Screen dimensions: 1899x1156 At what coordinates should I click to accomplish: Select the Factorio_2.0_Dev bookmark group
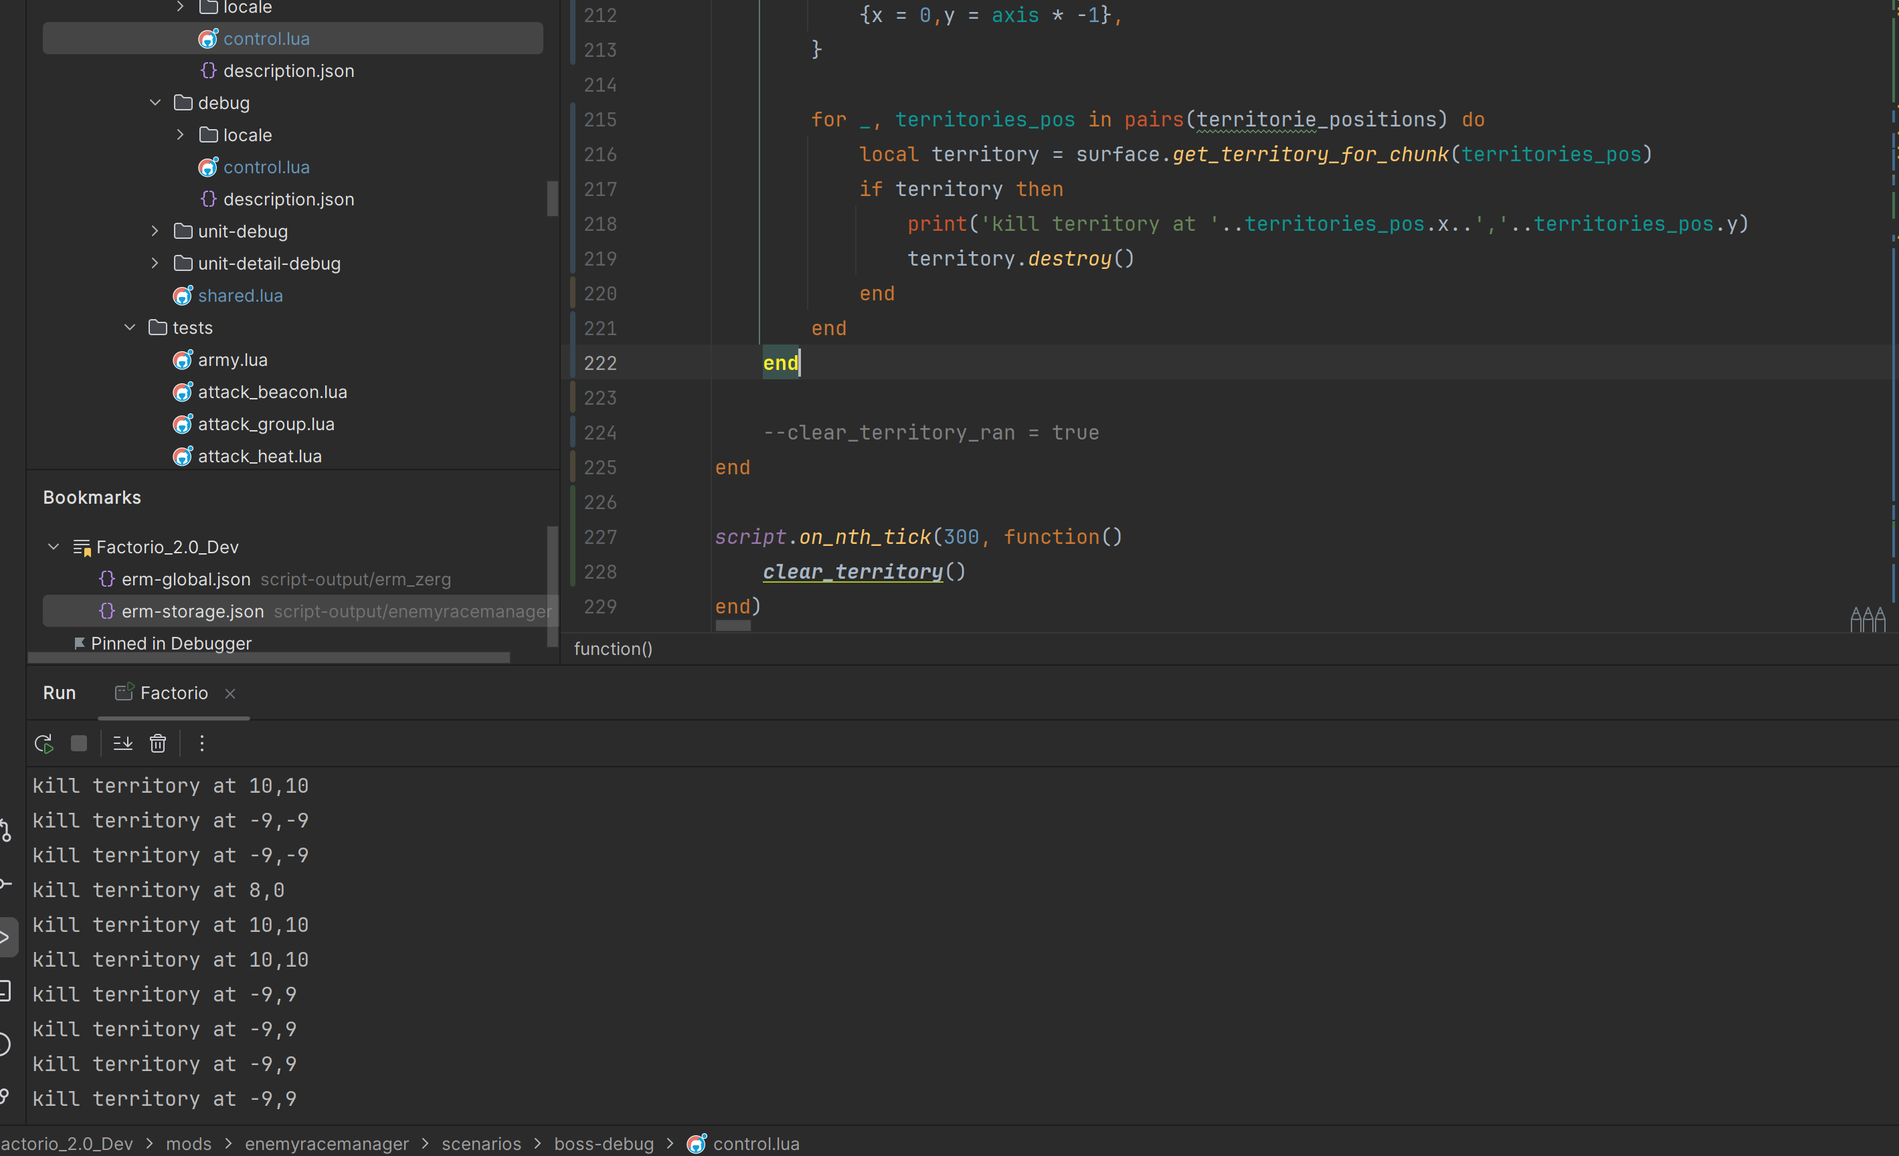pyautogui.click(x=167, y=547)
